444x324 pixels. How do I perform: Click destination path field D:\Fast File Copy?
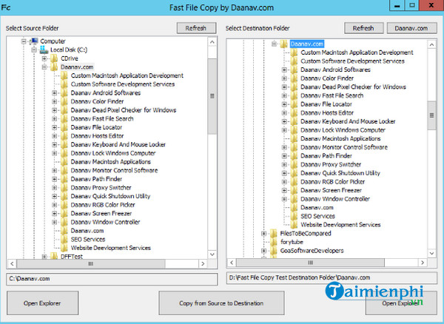coord(332,278)
